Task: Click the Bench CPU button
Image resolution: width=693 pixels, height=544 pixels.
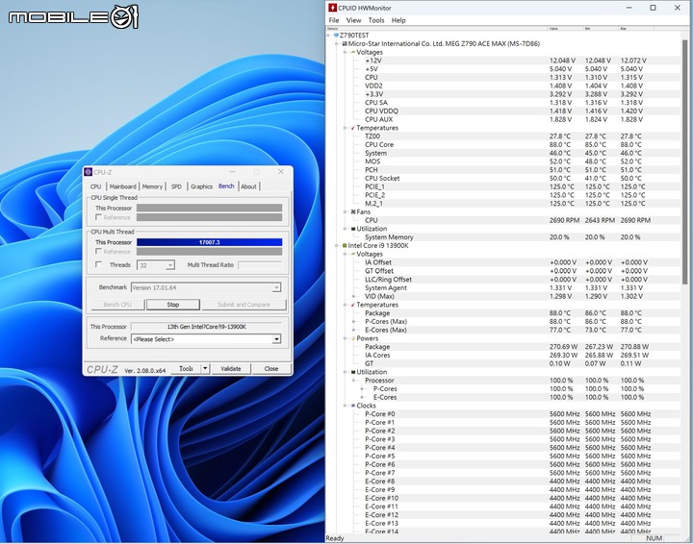Action: tap(117, 305)
